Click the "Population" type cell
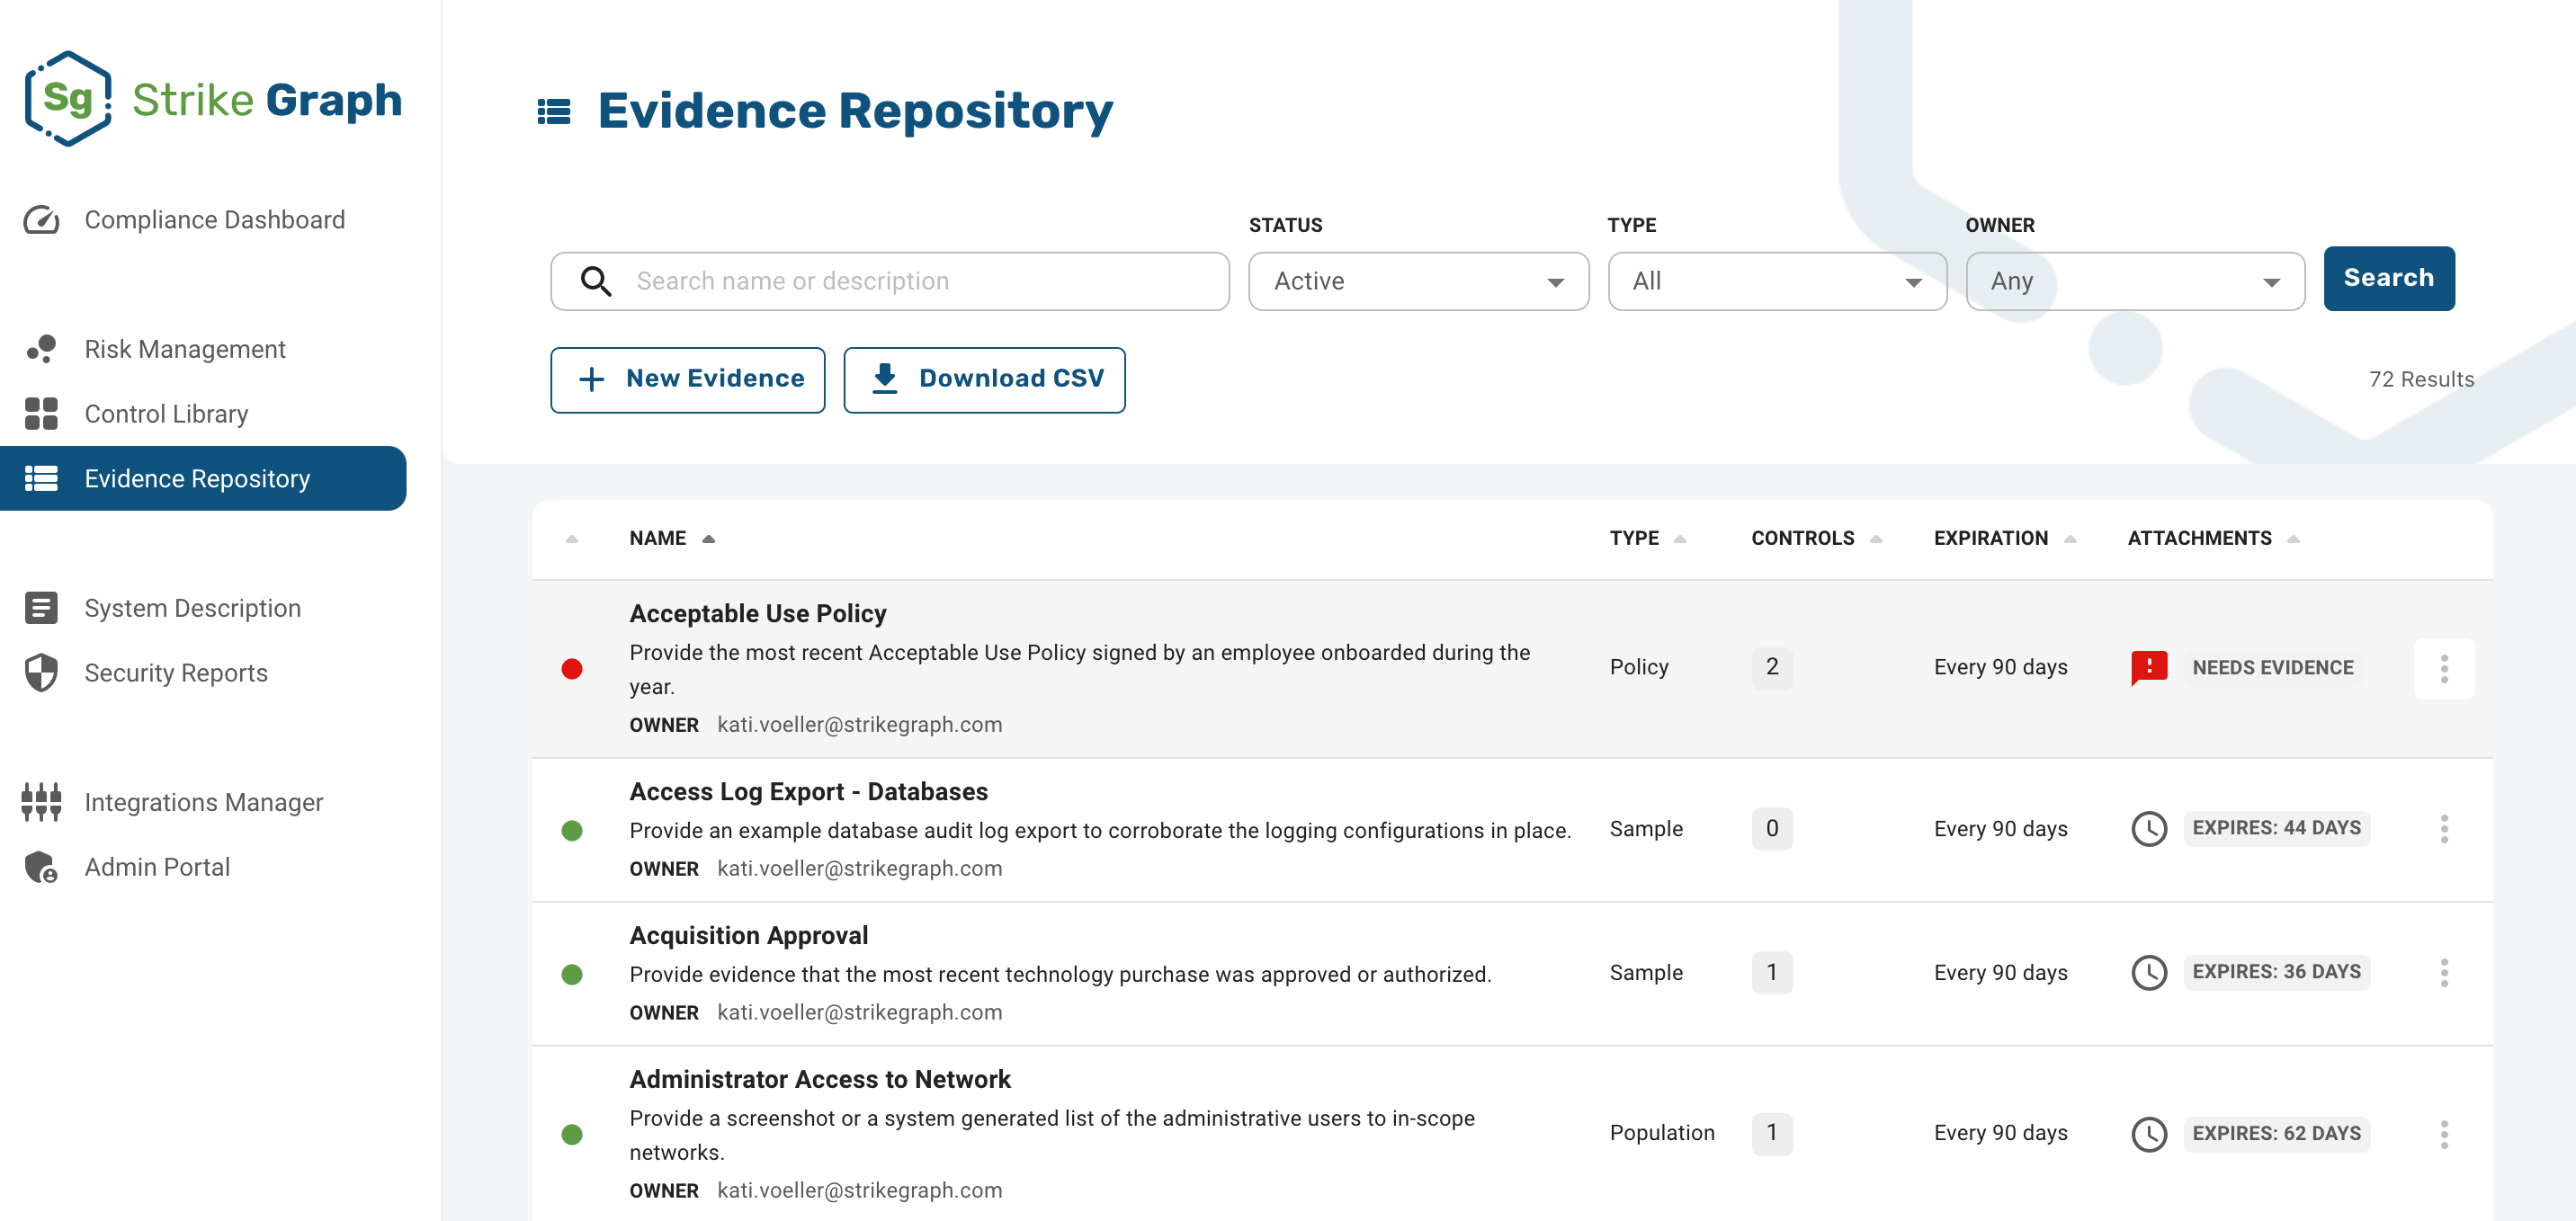Viewport: 2576px width, 1221px height. 1662,1134
